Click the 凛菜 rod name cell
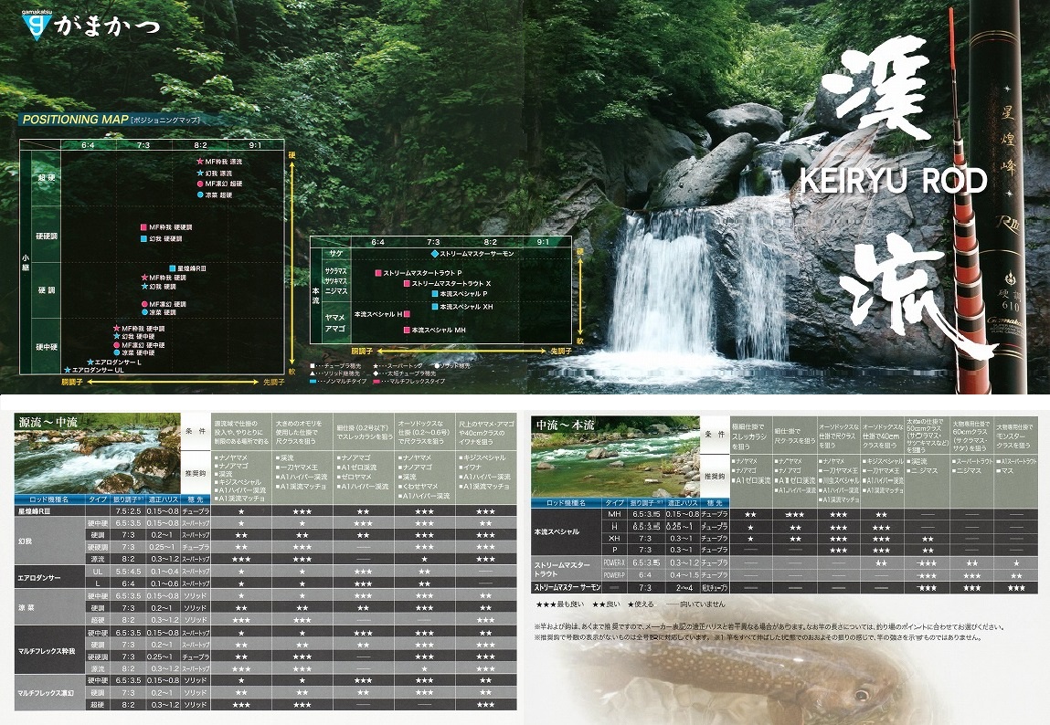 49,608
